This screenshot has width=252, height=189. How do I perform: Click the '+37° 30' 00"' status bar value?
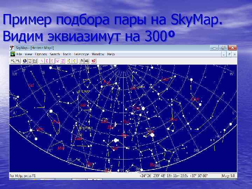199,176
